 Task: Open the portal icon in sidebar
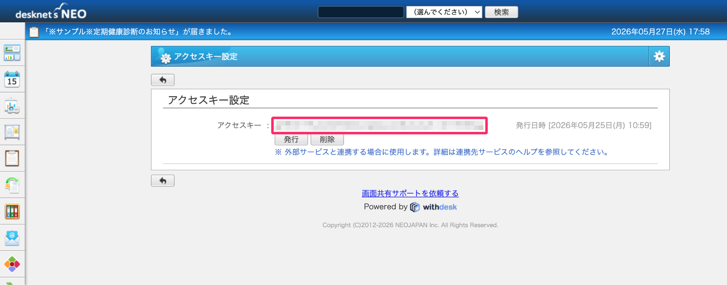click(x=12, y=53)
